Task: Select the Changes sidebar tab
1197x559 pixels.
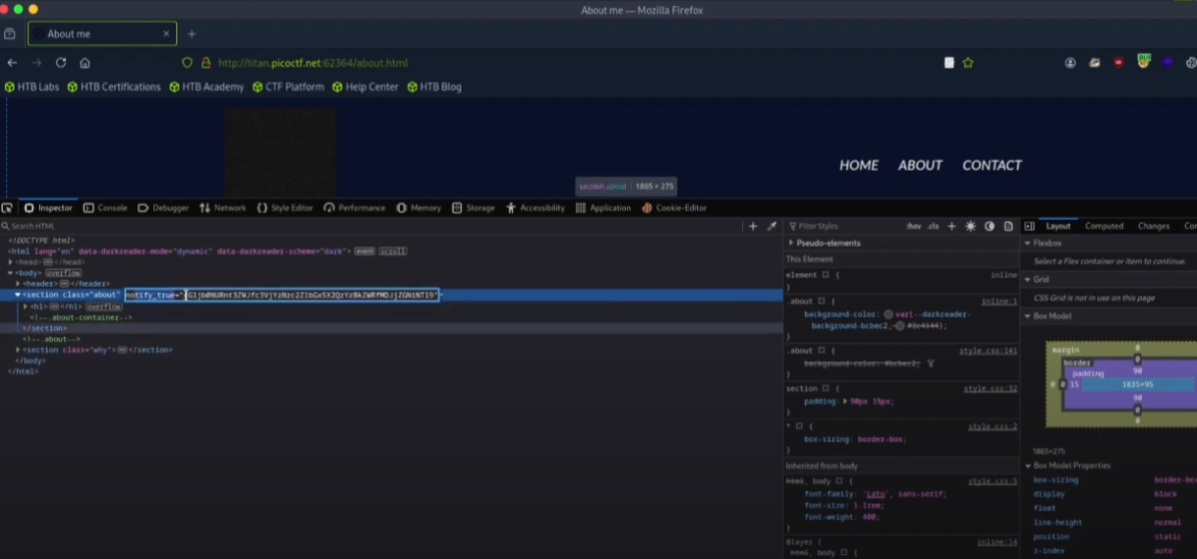Action: [x=1154, y=226]
